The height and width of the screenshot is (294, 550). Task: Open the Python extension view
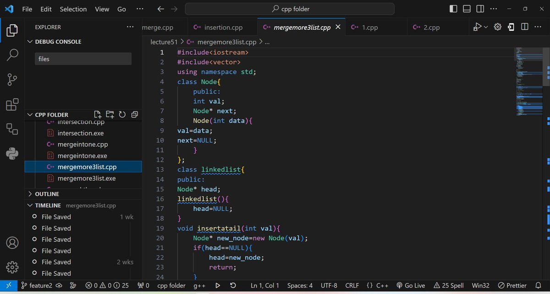tap(12, 154)
